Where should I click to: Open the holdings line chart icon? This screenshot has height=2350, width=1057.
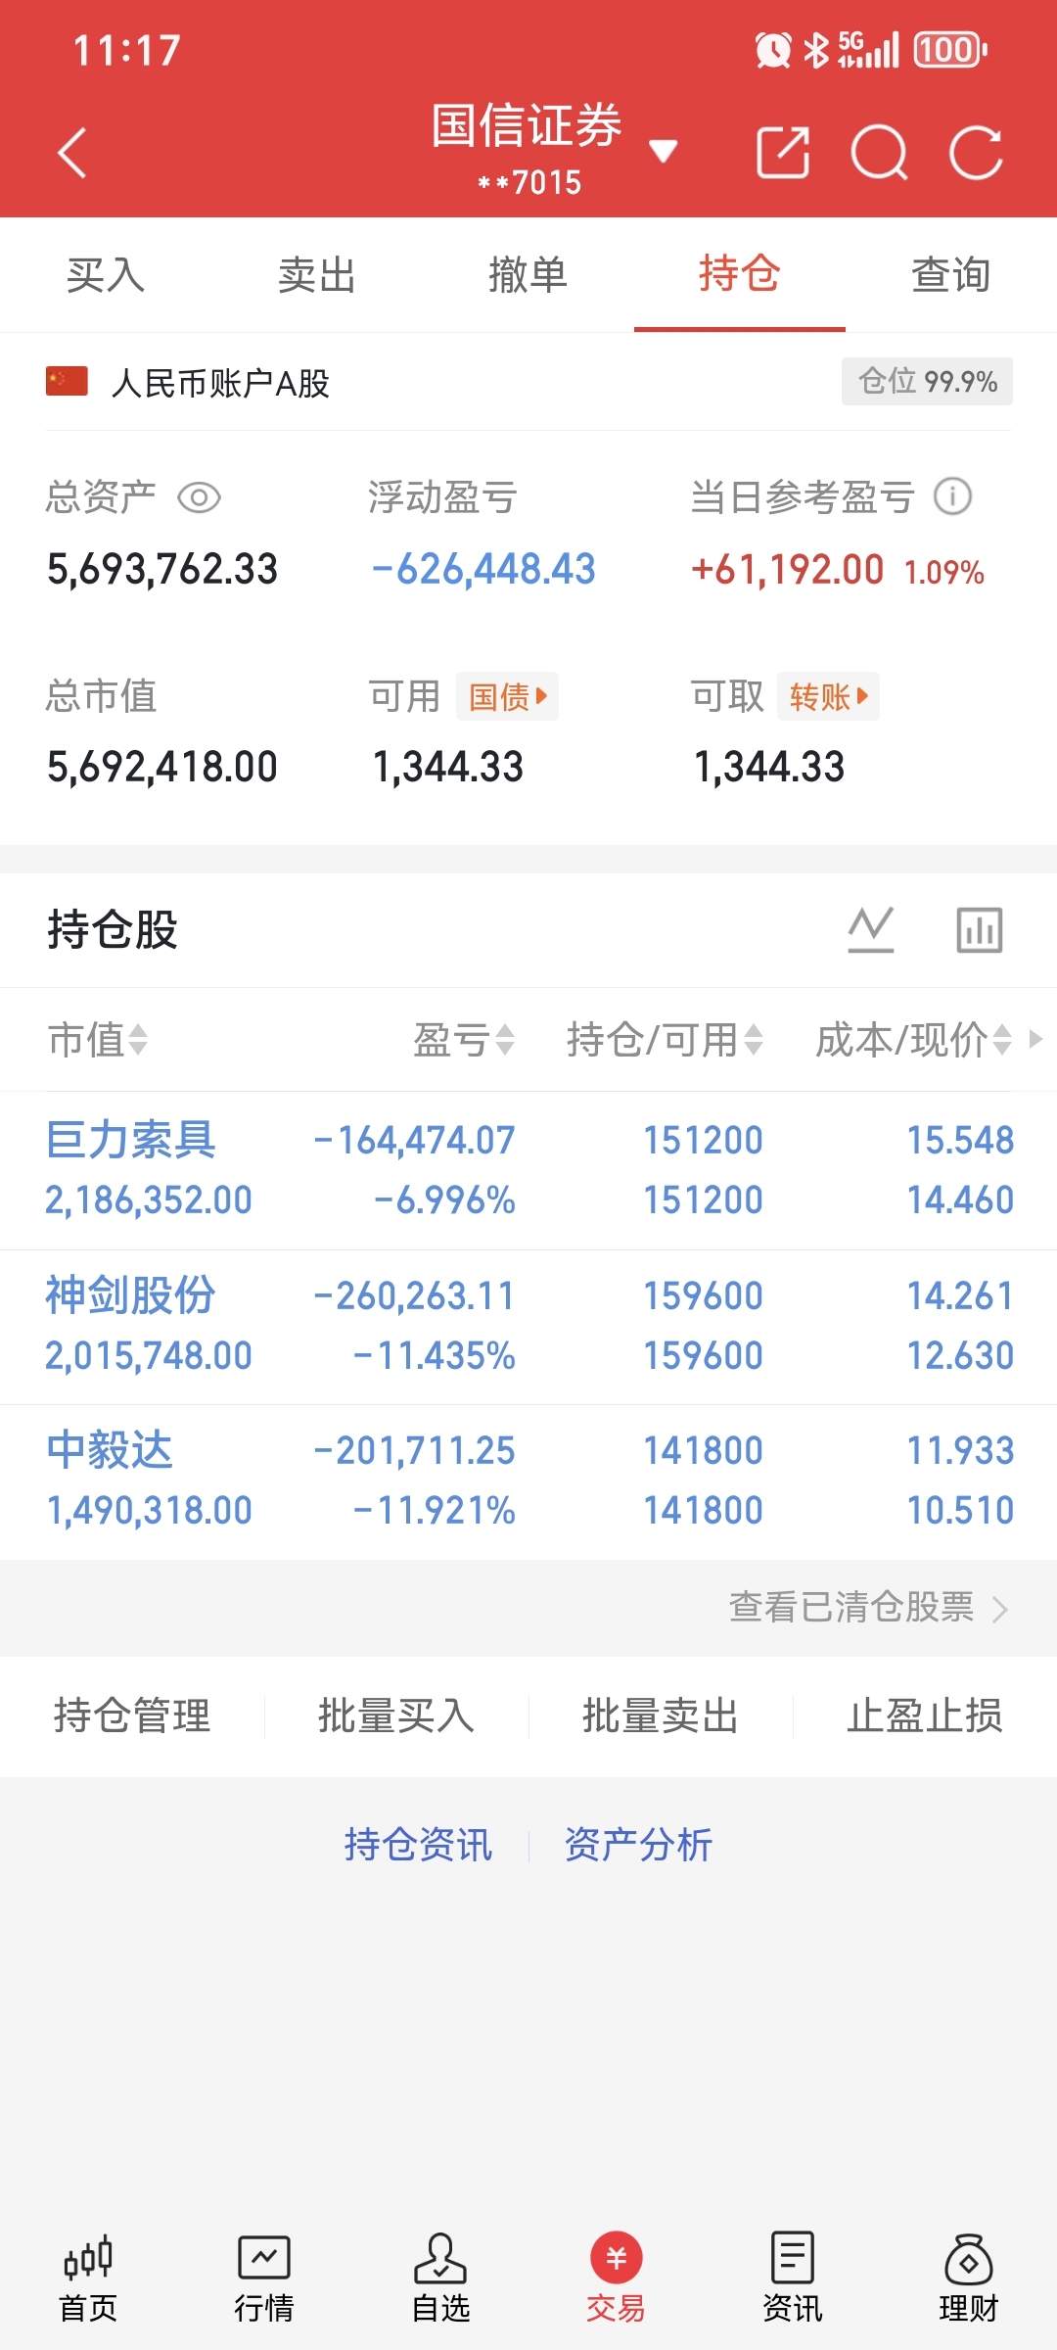(x=870, y=930)
